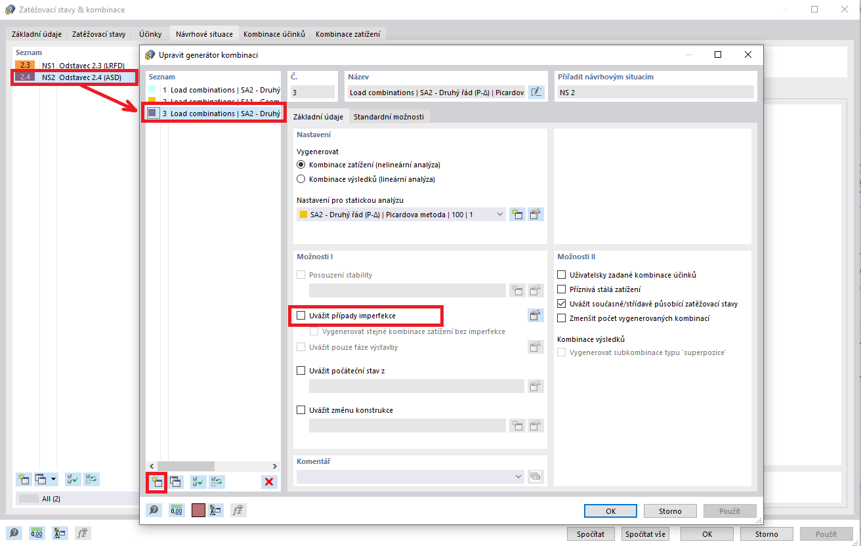Viewport: 861px width, 546px height.
Task: Create new design situation in main window
Action: coord(24,479)
